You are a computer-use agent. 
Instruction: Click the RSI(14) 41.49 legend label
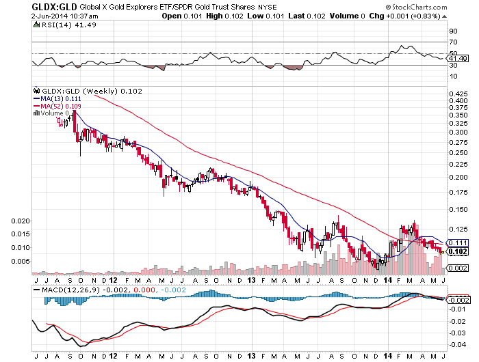pos(68,25)
